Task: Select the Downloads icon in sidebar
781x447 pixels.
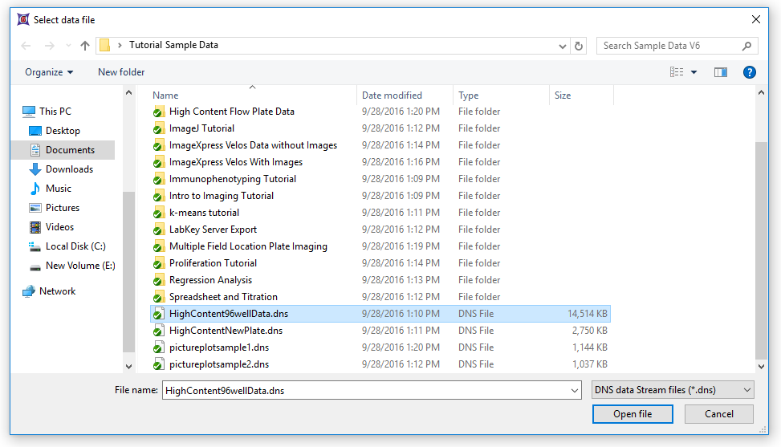Action: click(x=35, y=169)
